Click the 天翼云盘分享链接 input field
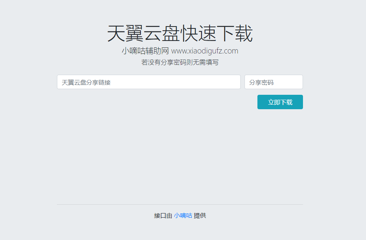The height and width of the screenshot is (240, 366). pyautogui.click(x=149, y=82)
